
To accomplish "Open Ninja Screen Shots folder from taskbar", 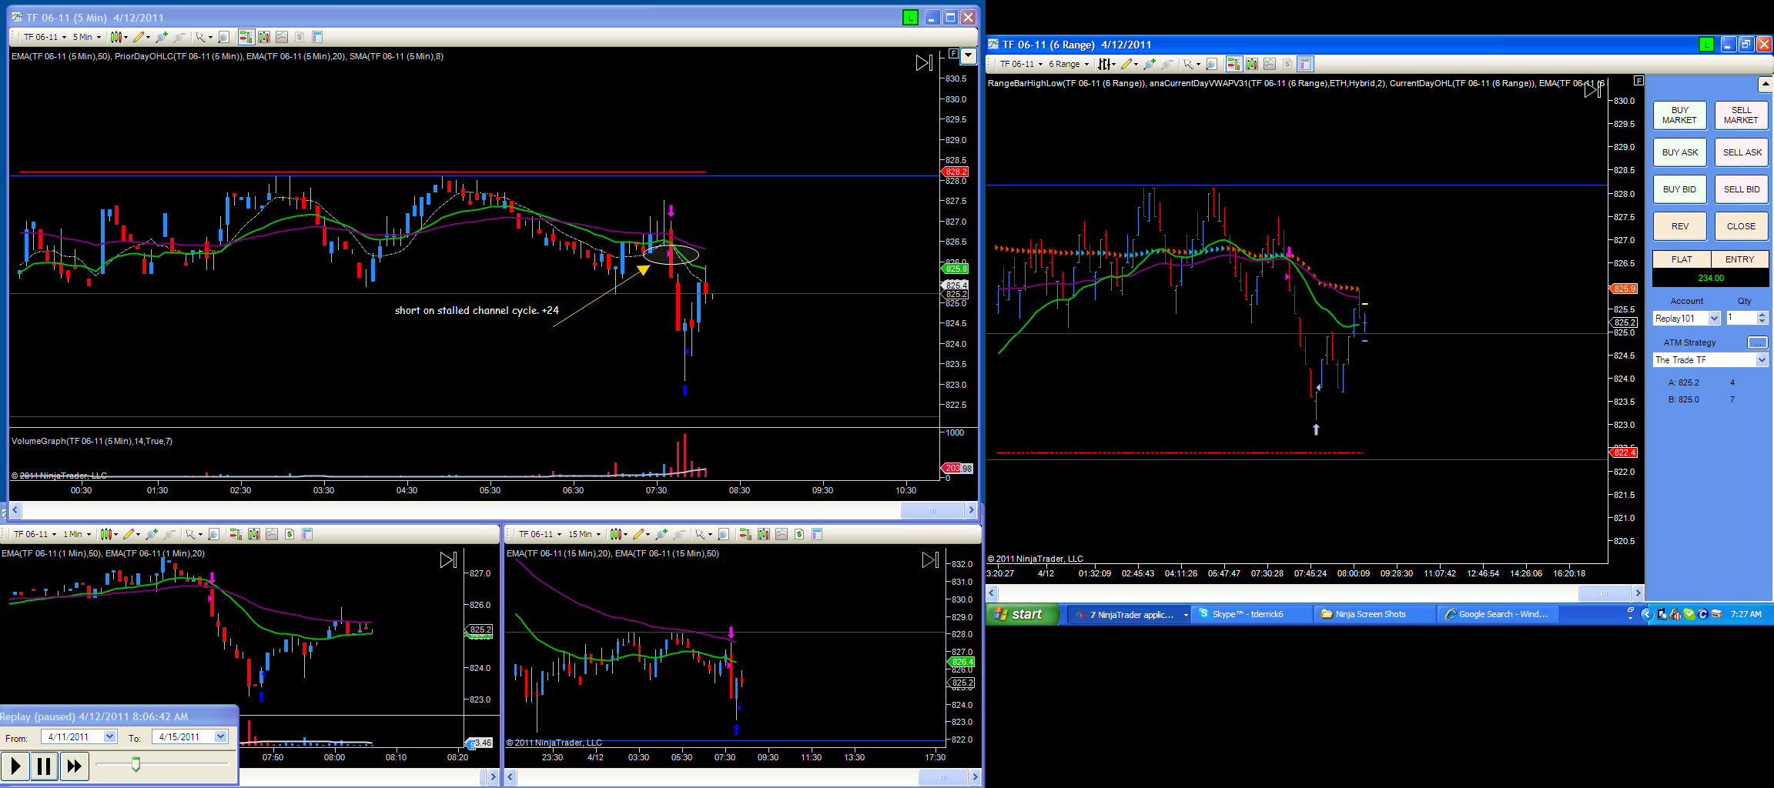I will pos(1375,614).
